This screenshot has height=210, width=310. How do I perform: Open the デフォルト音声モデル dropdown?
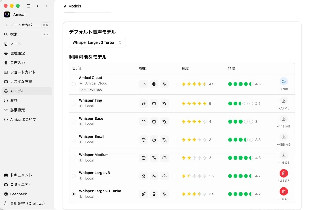click(x=97, y=42)
